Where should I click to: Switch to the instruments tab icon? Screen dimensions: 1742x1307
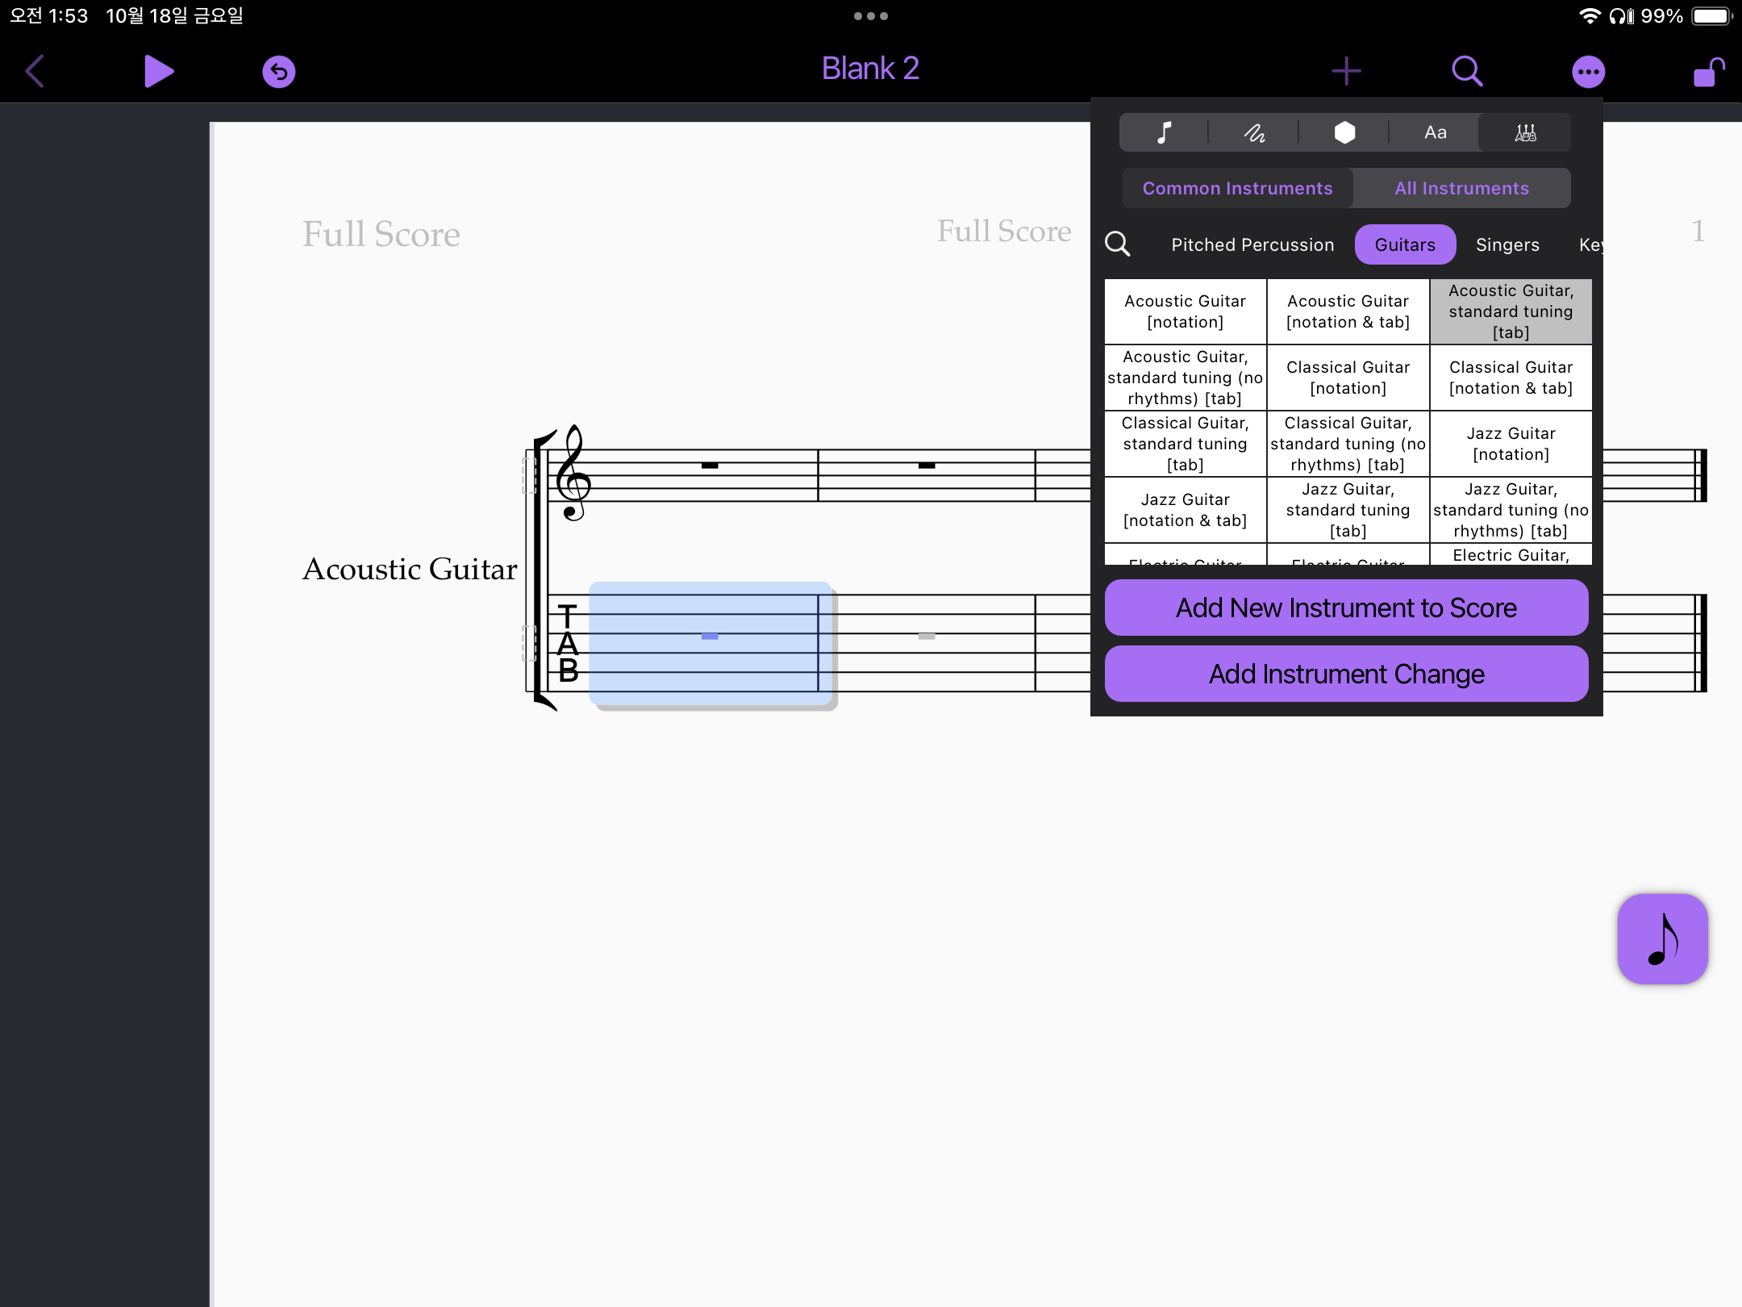[x=1525, y=132]
